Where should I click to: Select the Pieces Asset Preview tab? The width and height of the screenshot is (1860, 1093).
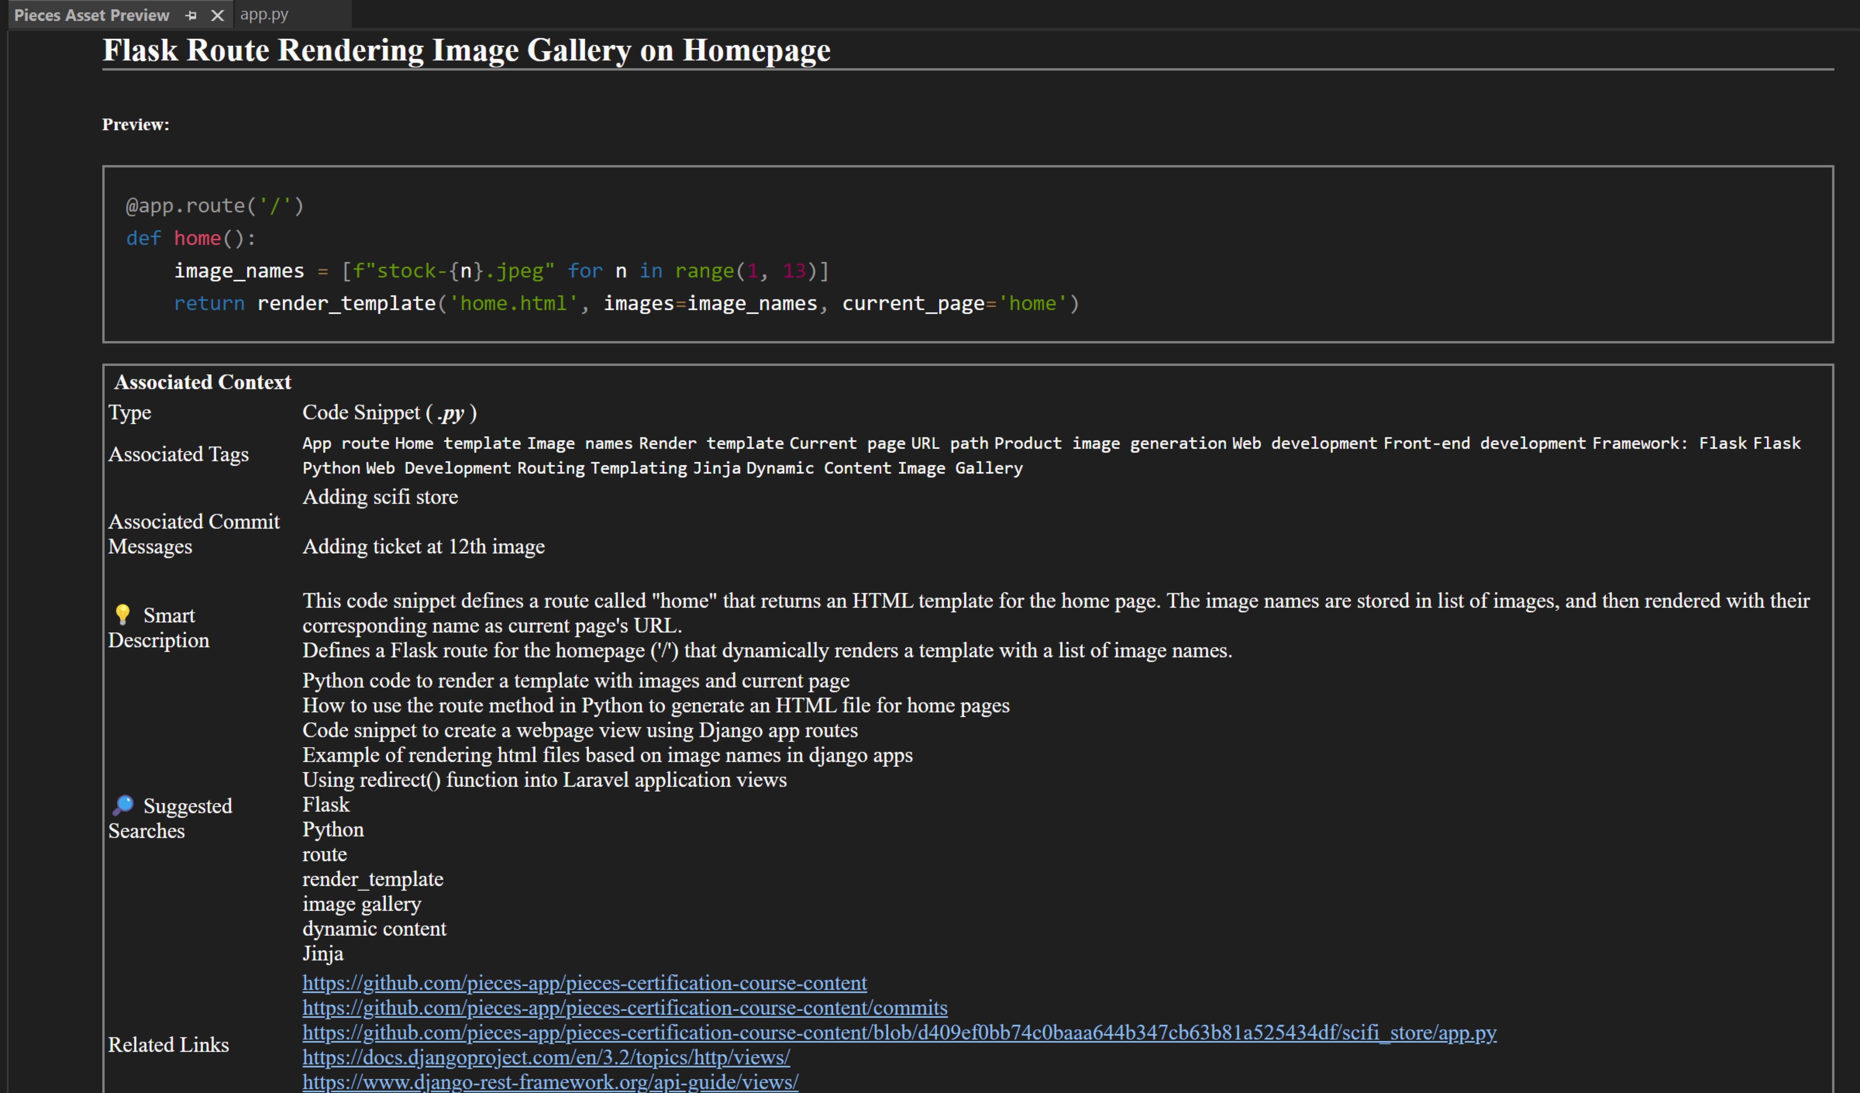click(91, 15)
